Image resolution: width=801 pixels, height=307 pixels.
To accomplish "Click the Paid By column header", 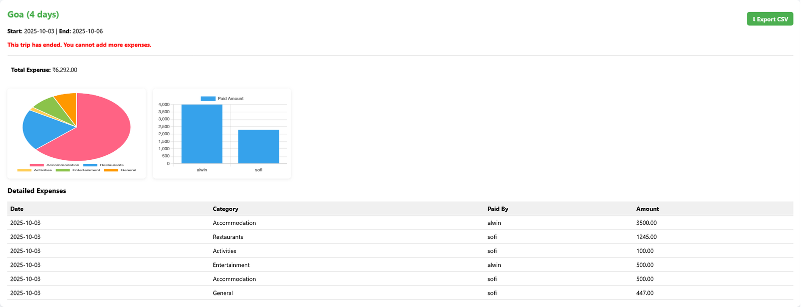I will [x=498, y=209].
